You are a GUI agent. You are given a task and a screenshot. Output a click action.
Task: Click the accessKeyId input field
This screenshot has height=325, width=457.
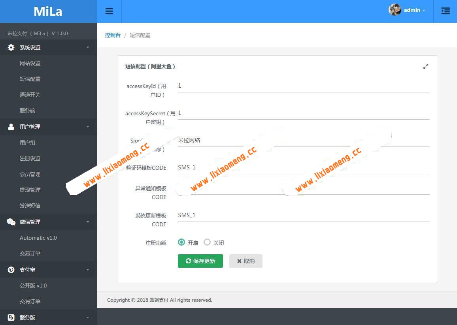pos(303,86)
